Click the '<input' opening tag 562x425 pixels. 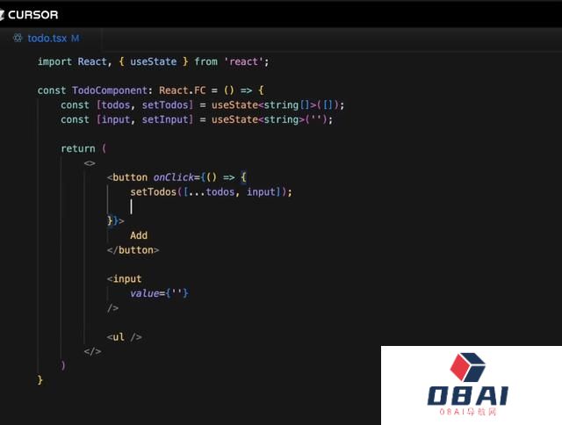[x=124, y=278]
